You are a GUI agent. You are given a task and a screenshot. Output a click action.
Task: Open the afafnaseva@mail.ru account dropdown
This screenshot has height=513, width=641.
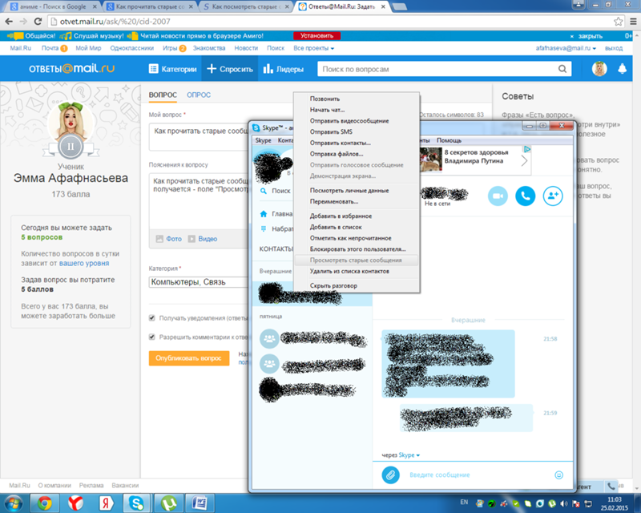(566, 48)
